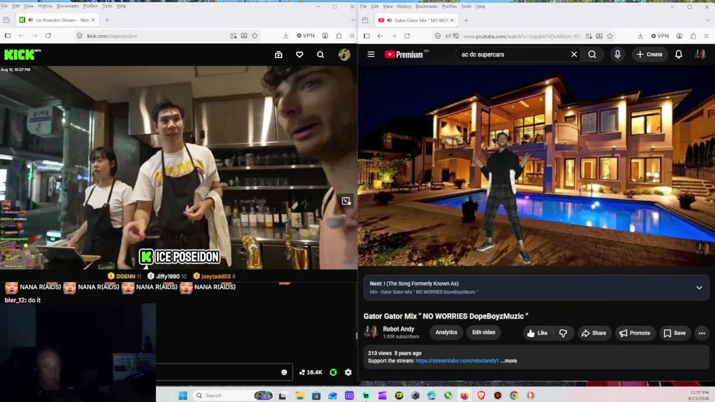This screenshot has width=715, height=402.
Task: Click the Edit video button
Action: (484, 333)
